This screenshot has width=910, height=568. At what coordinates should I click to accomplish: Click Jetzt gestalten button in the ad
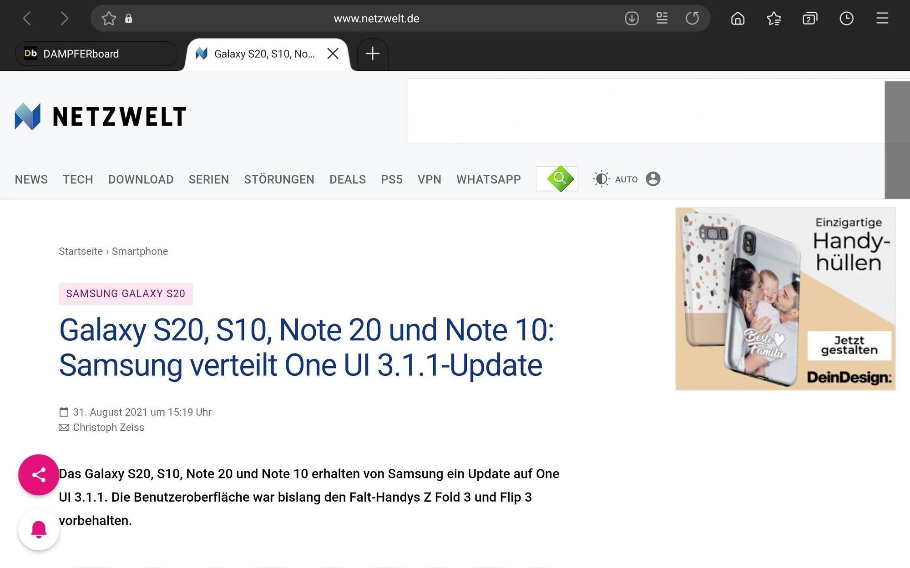tap(849, 345)
